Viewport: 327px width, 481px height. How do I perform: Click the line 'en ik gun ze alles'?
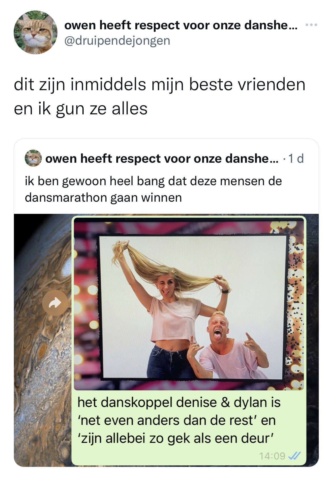(x=81, y=109)
